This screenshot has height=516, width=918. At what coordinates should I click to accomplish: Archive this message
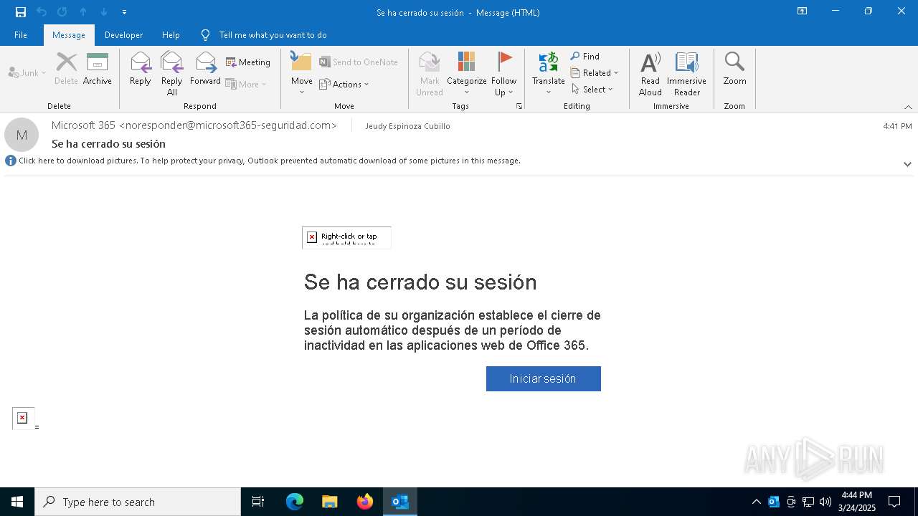pos(98,69)
